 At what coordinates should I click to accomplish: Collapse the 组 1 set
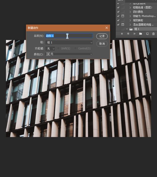click(127, 29)
